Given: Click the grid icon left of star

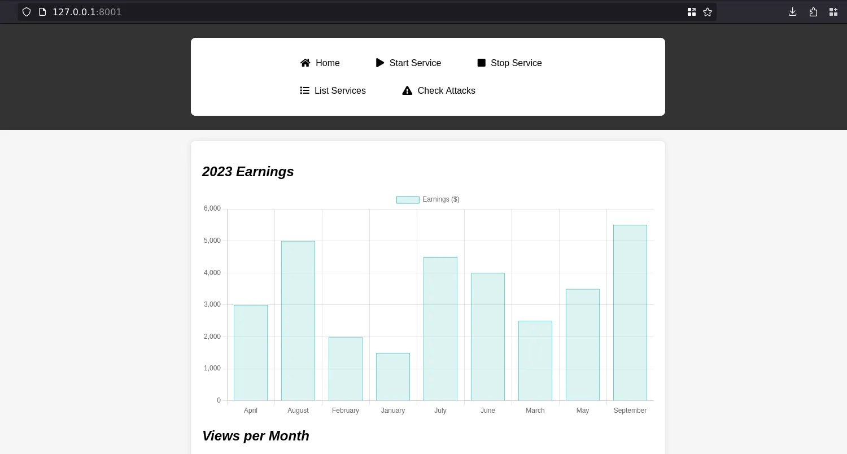Looking at the screenshot, I should pyautogui.click(x=692, y=12).
